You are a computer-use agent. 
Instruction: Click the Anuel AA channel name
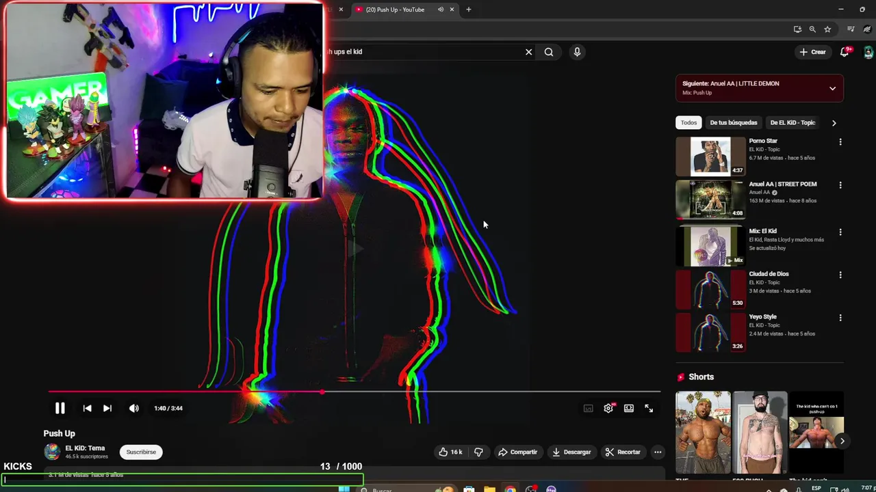tap(760, 193)
